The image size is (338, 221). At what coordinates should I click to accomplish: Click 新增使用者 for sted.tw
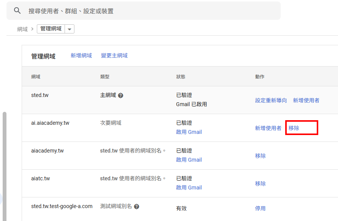(306, 100)
